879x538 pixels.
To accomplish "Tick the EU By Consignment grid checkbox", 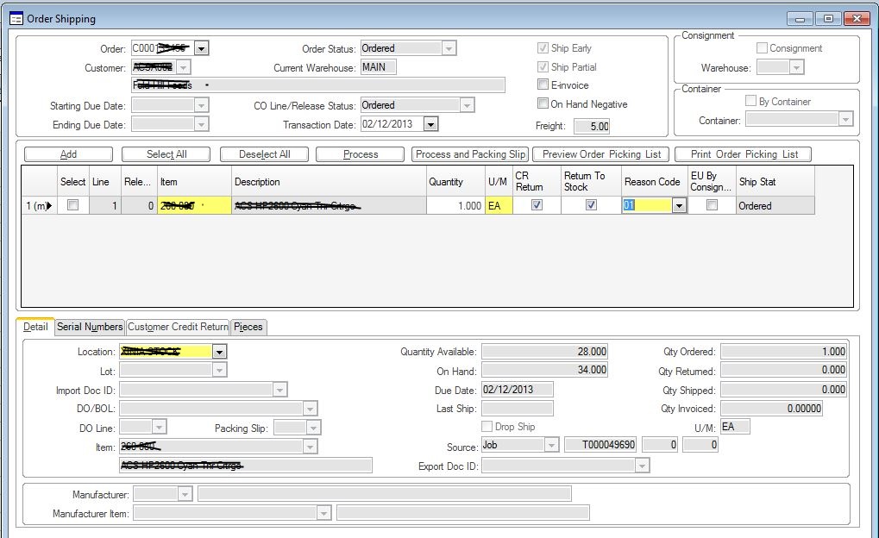I will pos(712,205).
